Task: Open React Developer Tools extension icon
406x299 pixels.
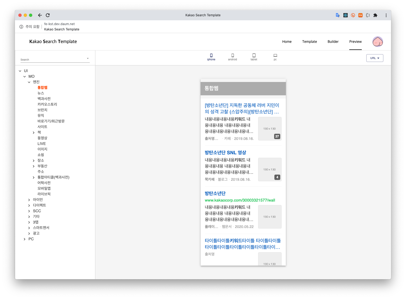Action: pyautogui.click(x=346, y=15)
